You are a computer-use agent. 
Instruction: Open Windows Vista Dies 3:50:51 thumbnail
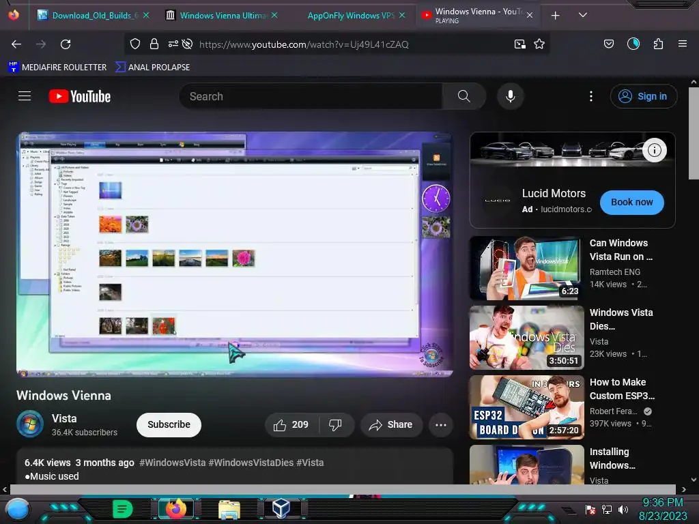coord(526,337)
